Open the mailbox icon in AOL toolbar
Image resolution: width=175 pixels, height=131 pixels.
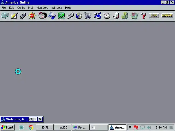tap(5, 16)
